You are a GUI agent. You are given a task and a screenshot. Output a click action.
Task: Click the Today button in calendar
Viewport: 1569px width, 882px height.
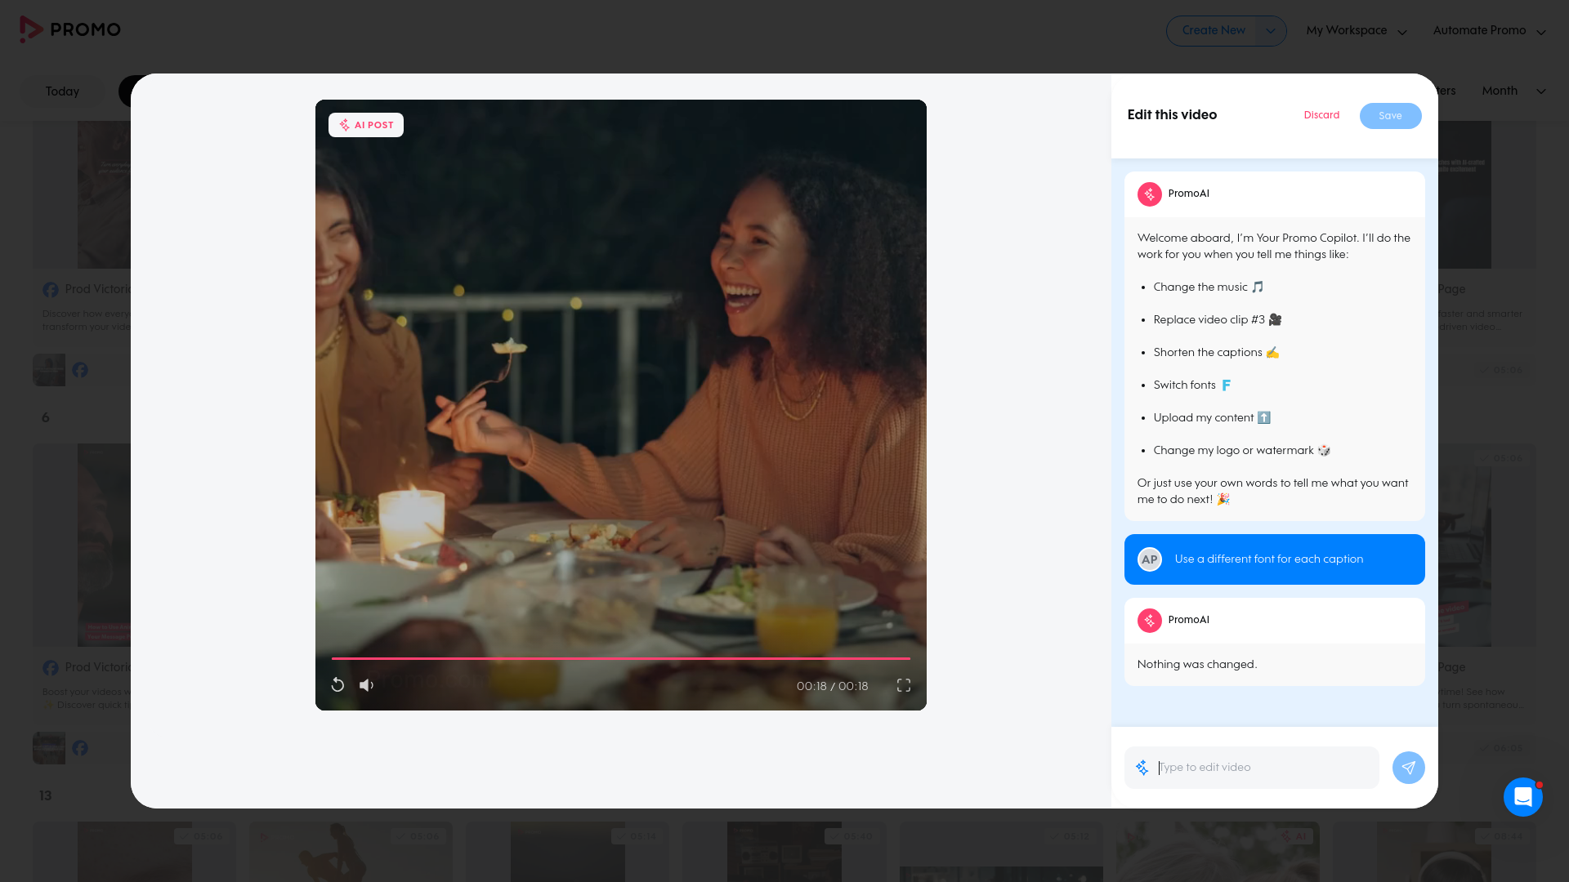click(x=62, y=91)
